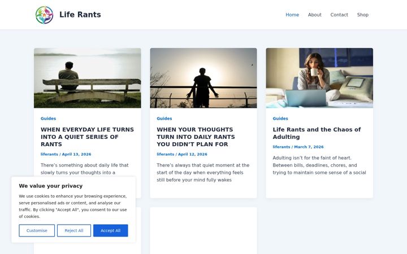
Task: Click the excerpt 'There's always that quiet moment'
Action: pyautogui.click(x=203, y=172)
